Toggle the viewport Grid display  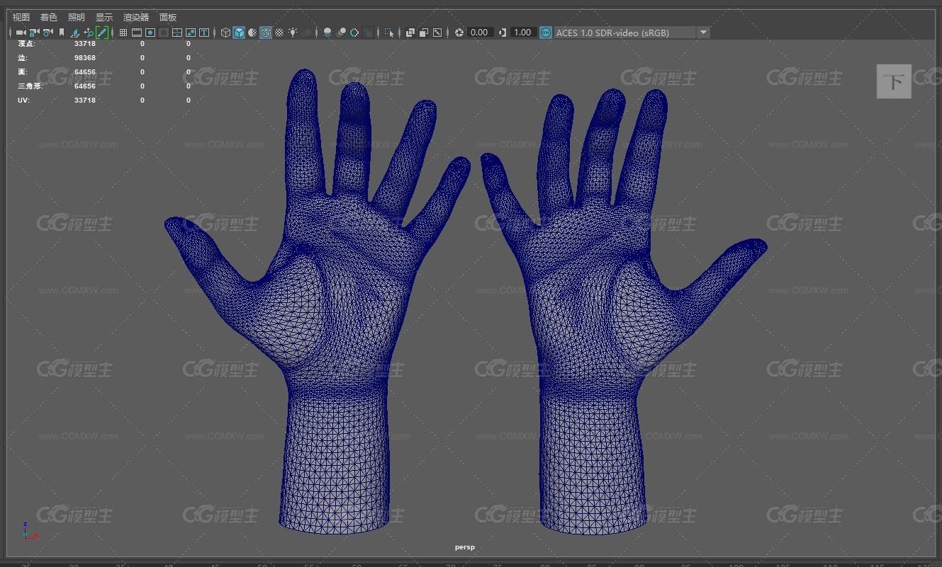pos(123,33)
